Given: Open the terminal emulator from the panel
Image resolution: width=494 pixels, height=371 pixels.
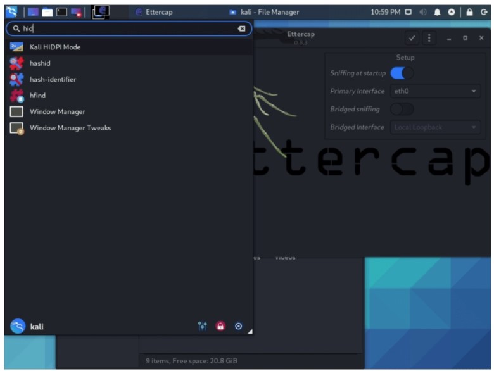Looking at the screenshot, I should tap(62, 11).
